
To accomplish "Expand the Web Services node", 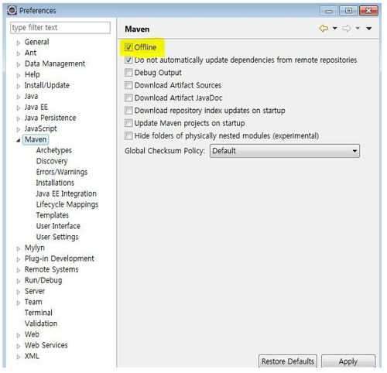I will click(x=19, y=346).
